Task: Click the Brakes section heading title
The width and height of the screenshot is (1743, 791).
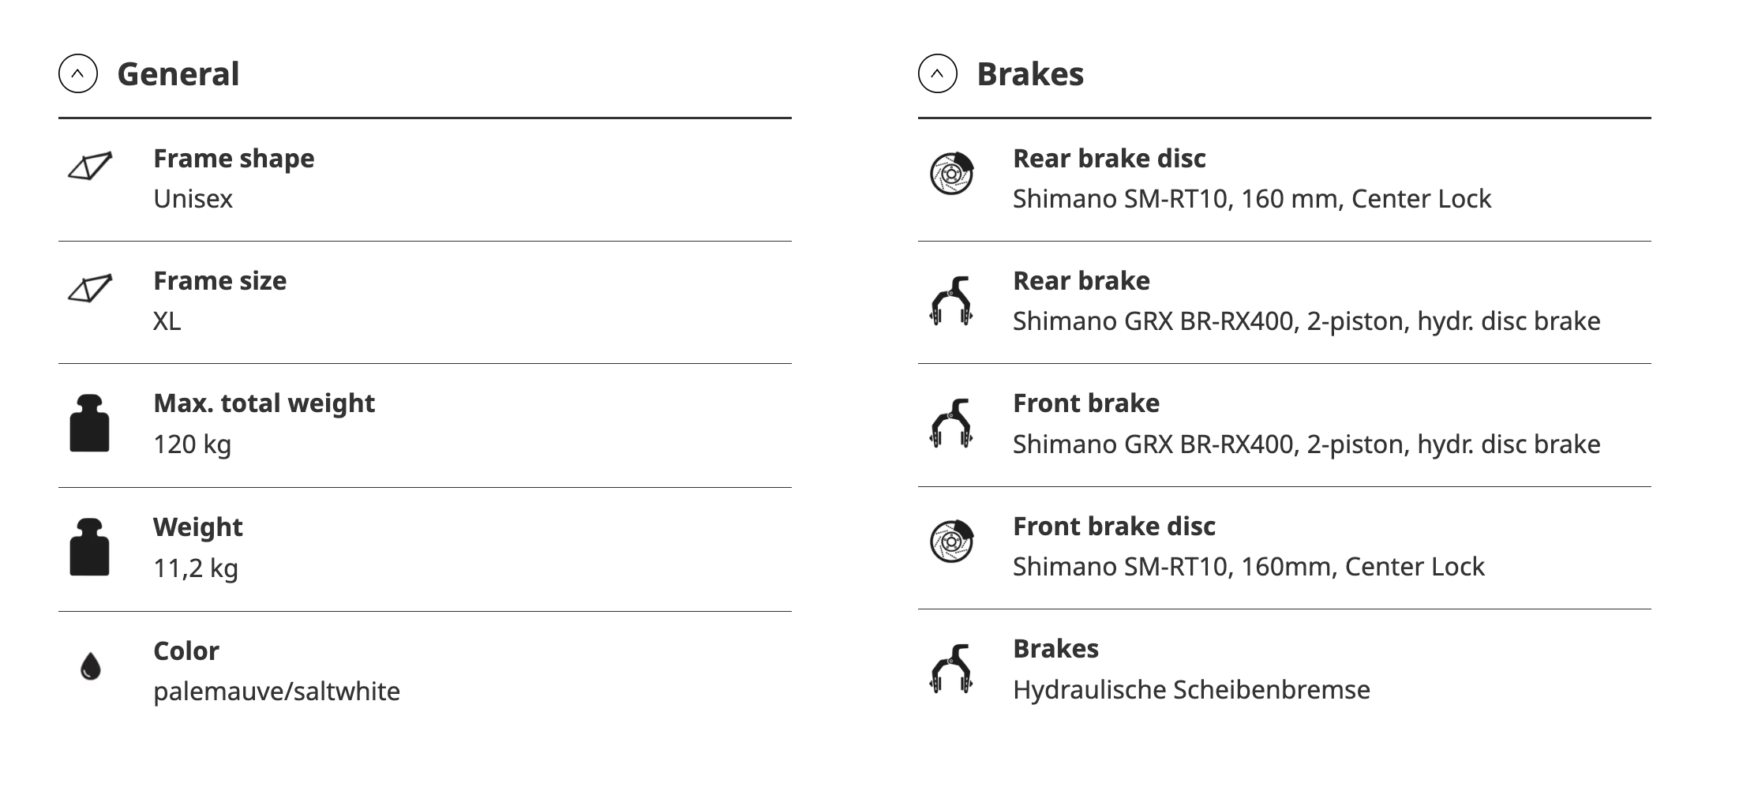Action: coord(1030,74)
